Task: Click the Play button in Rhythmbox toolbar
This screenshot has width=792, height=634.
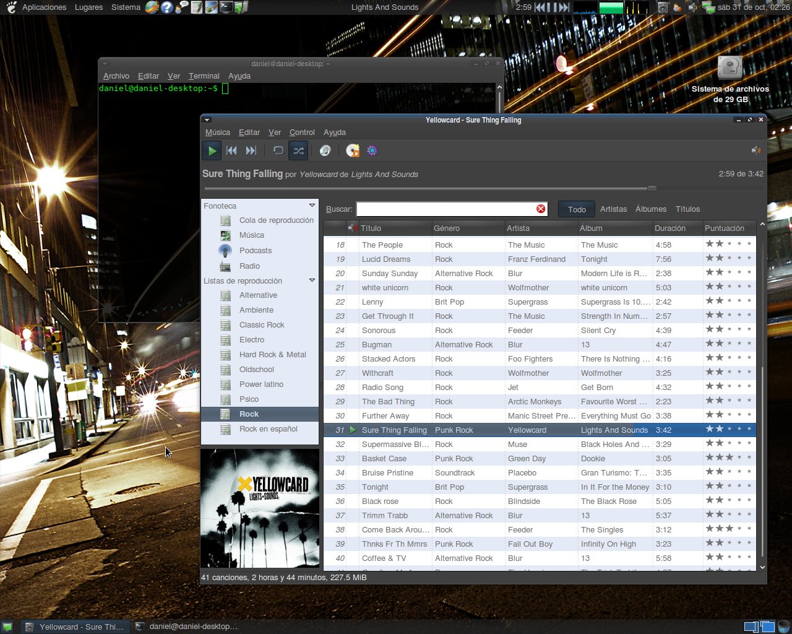Action: pos(212,150)
